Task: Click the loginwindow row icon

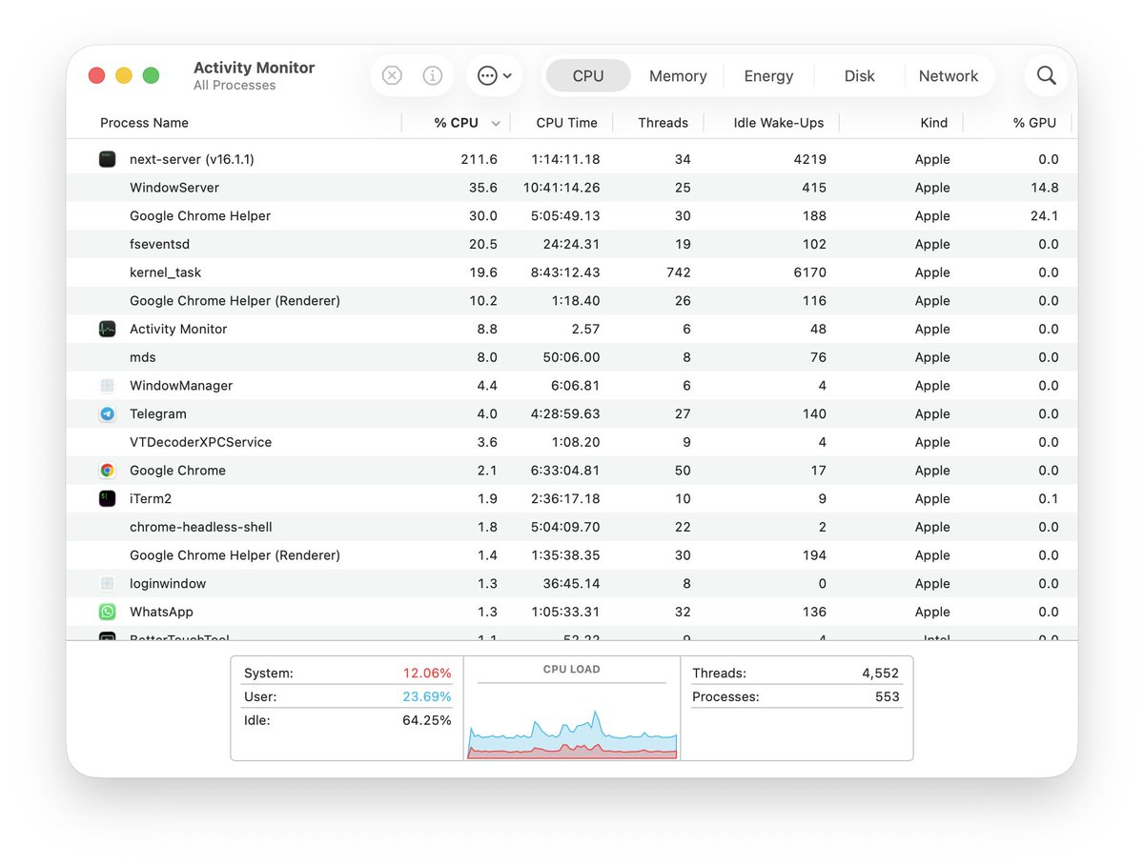Action: [x=108, y=584]
